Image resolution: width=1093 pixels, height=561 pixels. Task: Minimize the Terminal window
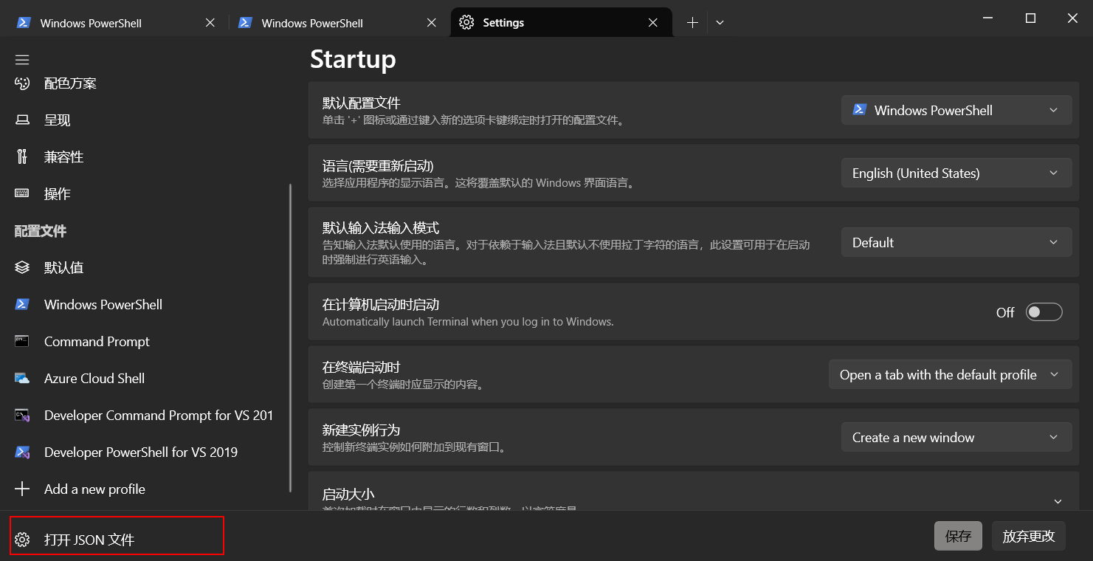coord(989,18)
